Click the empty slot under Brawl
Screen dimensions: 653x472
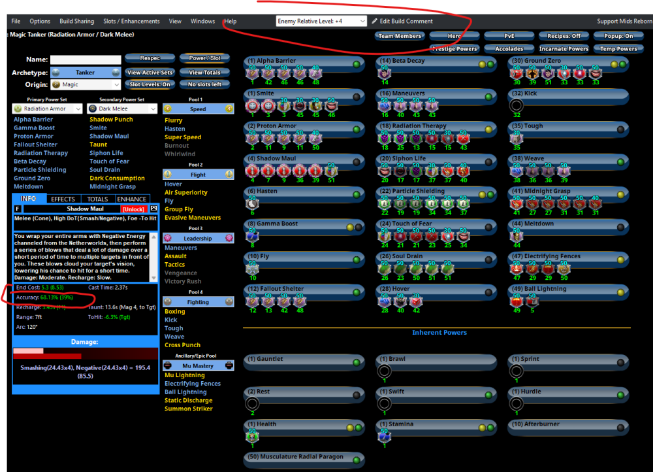tap(385, 371)
